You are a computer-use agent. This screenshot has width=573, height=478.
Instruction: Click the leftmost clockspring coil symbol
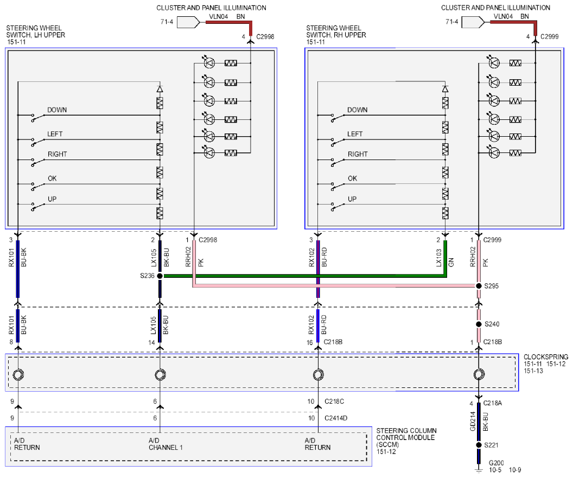(x=18, y=374)
